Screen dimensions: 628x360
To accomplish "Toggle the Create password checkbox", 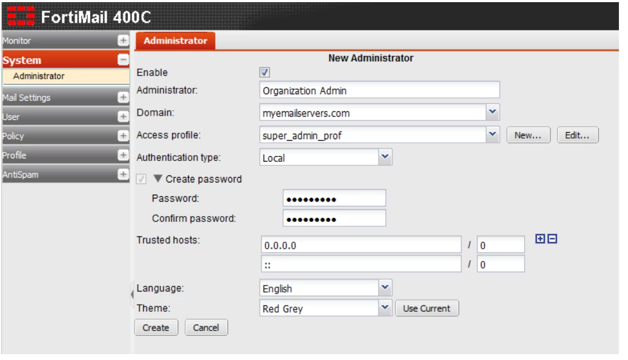I will click(141, 179).
